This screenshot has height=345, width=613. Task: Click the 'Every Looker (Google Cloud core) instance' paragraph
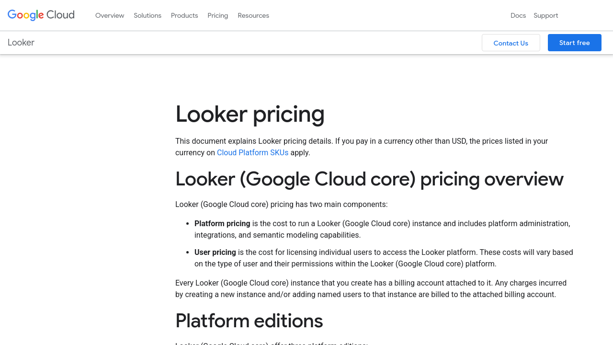coord(371,288)
